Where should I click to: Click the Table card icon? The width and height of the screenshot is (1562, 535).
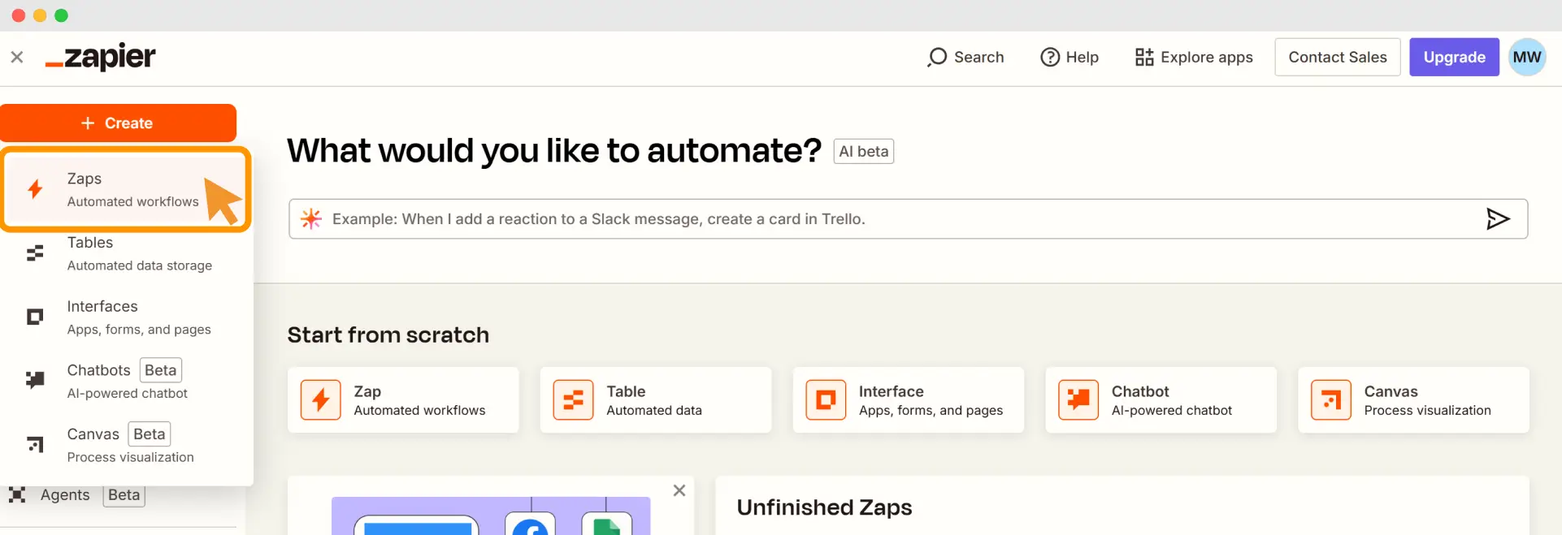point(573,399)
